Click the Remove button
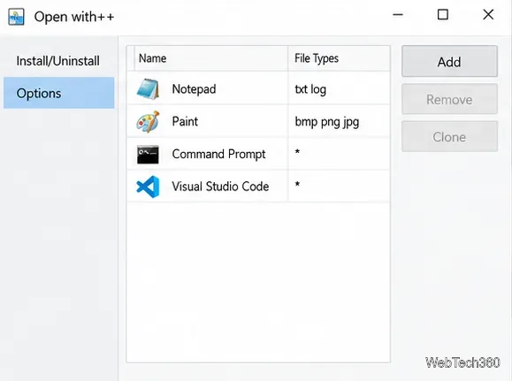Image resolution: width=512 pixels, height=381 pixels. pyautogui.click(x=449, y=99)
